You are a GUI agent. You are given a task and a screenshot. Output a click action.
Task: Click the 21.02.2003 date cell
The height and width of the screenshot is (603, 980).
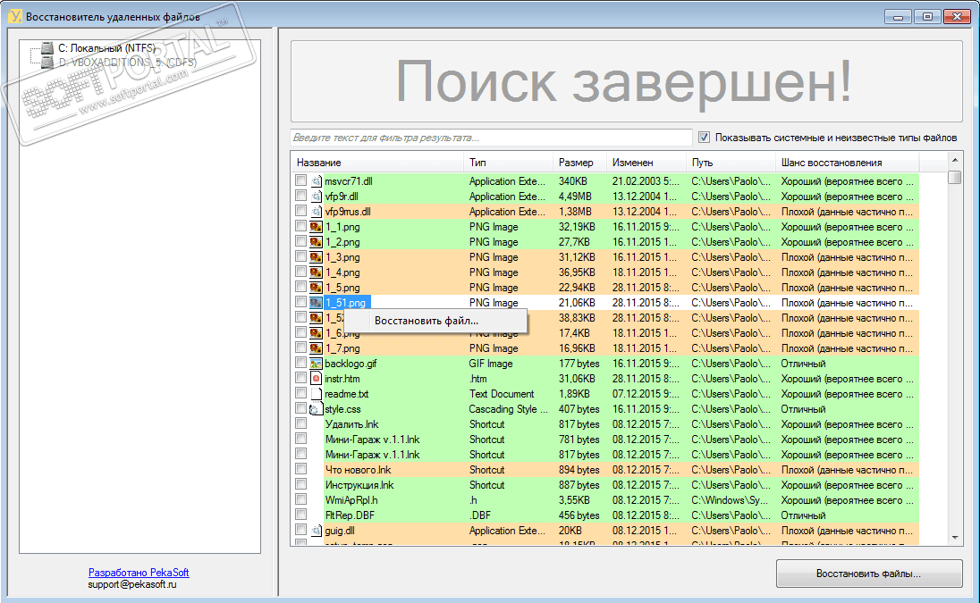point(646,181)
